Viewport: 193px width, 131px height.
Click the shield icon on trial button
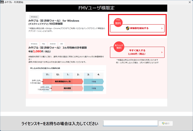(128, 28)
